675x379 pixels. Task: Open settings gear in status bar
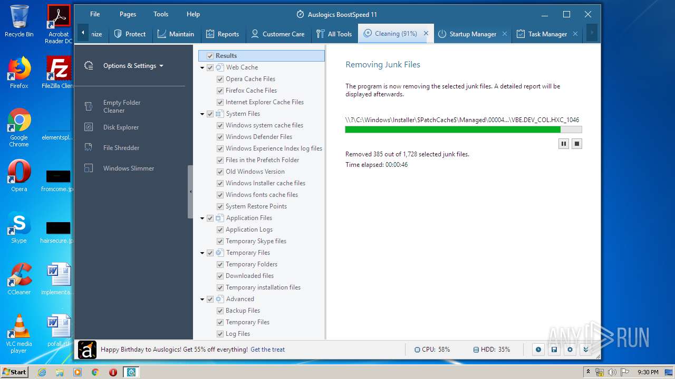pos(570,350)
